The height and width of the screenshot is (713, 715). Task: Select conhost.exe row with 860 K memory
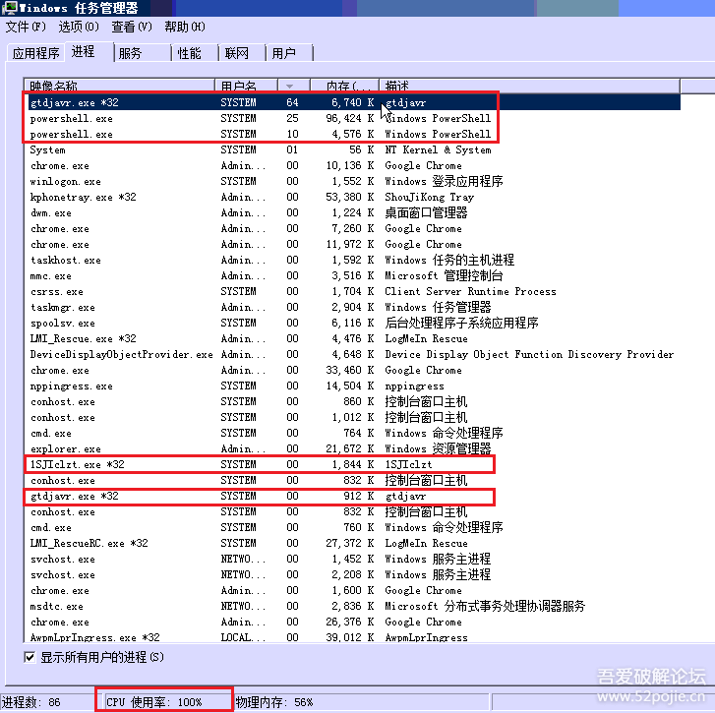click(352, 401)
